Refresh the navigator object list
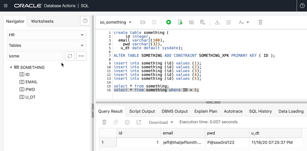 (70, 56)
